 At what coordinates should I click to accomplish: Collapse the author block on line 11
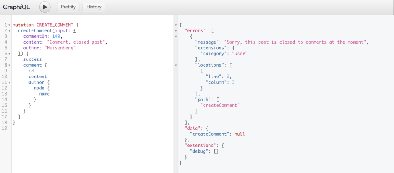click(9, 83)
